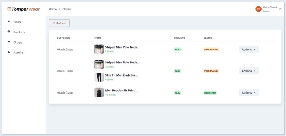
Task: Expand the Varun Tiwari account dropdown chevron
Action: pyautogui.click(x=280, y=9)
